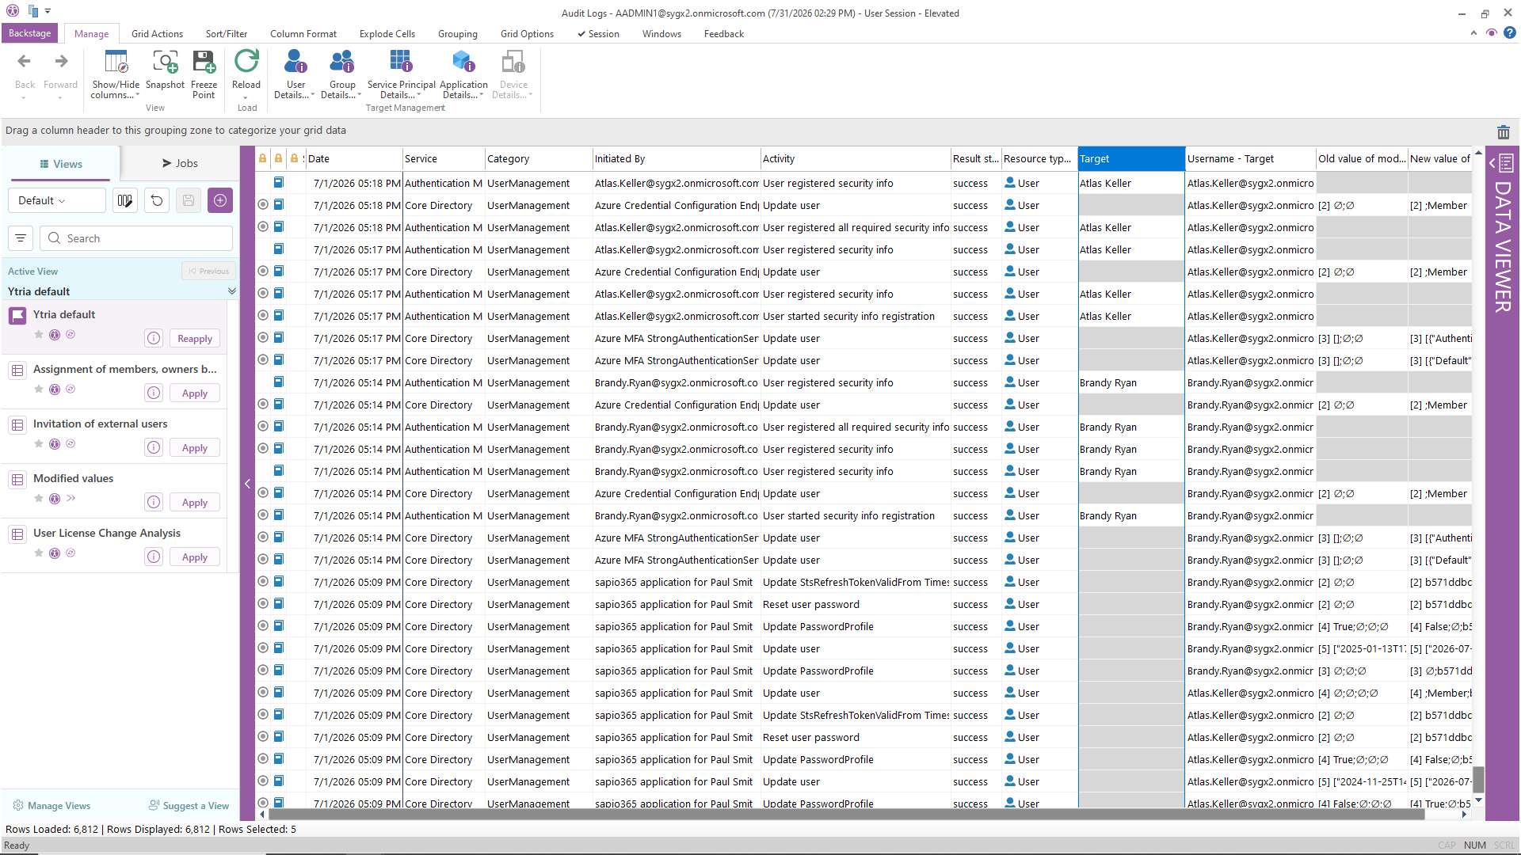Click the Target column header
Image resolution: width=1521 pixels, height=855 pixels.
pos(1131,159)
